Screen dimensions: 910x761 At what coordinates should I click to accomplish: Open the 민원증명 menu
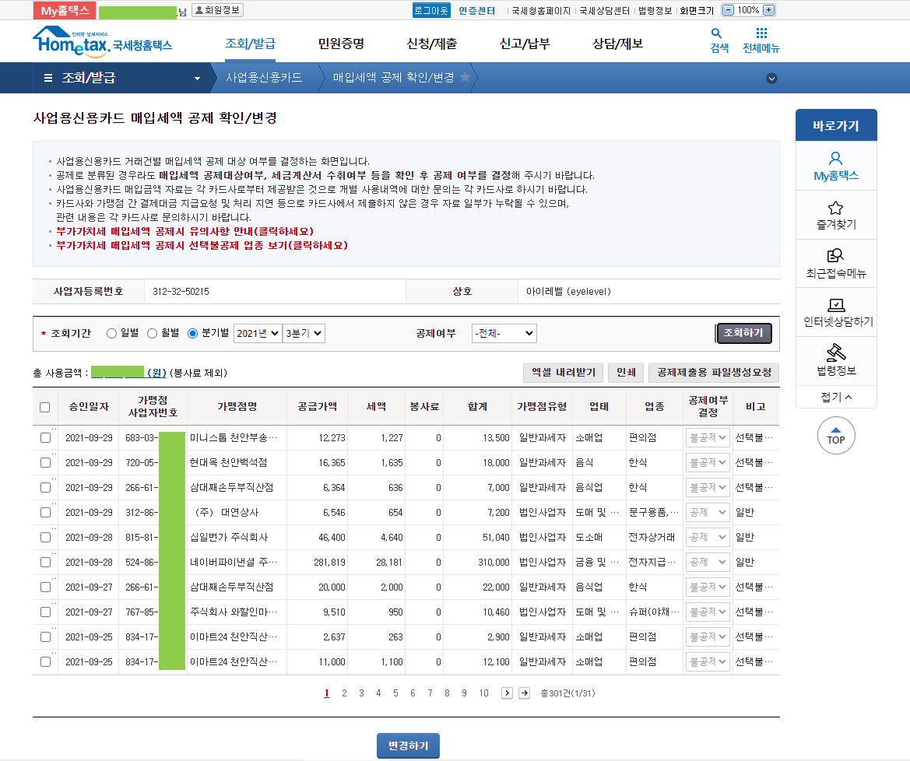[341, 44]
